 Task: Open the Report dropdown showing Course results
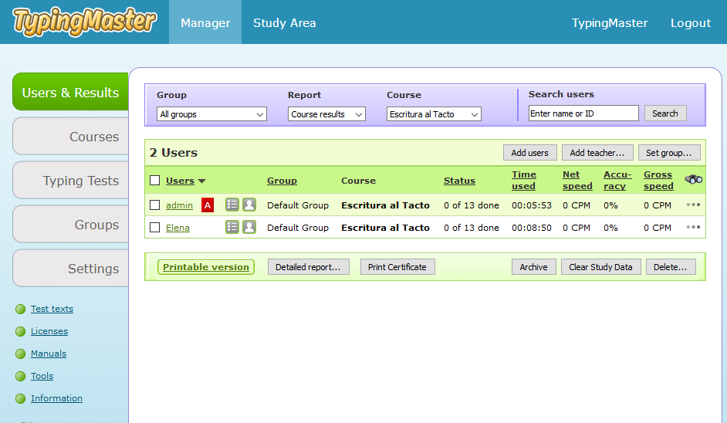(327, 114)
